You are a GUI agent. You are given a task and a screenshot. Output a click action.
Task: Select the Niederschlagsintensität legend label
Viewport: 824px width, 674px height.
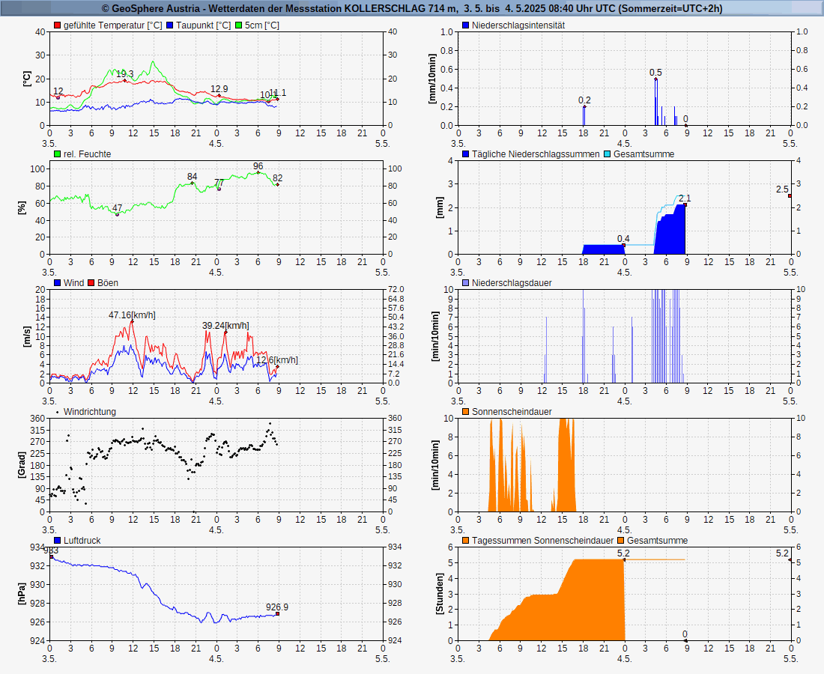pyautogui.click(x=518, y=25)
